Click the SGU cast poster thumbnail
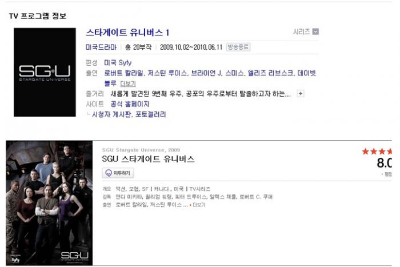The image size is (400, 267). pyautogui.click(x=49, y=203)
